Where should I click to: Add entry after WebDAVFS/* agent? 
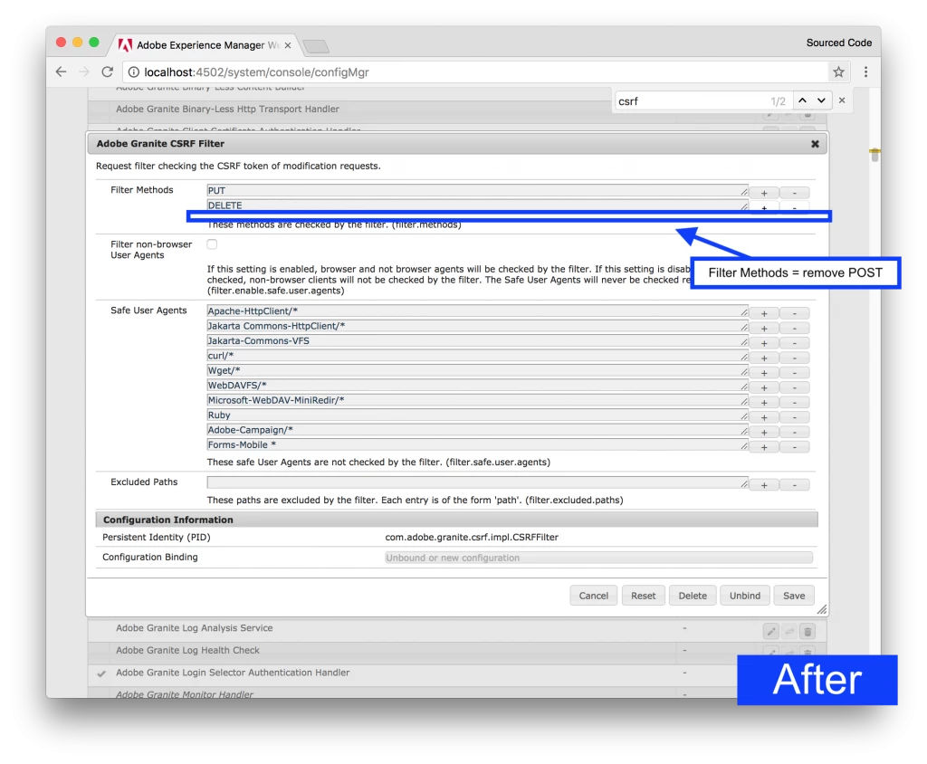click(x=764, y=388)
